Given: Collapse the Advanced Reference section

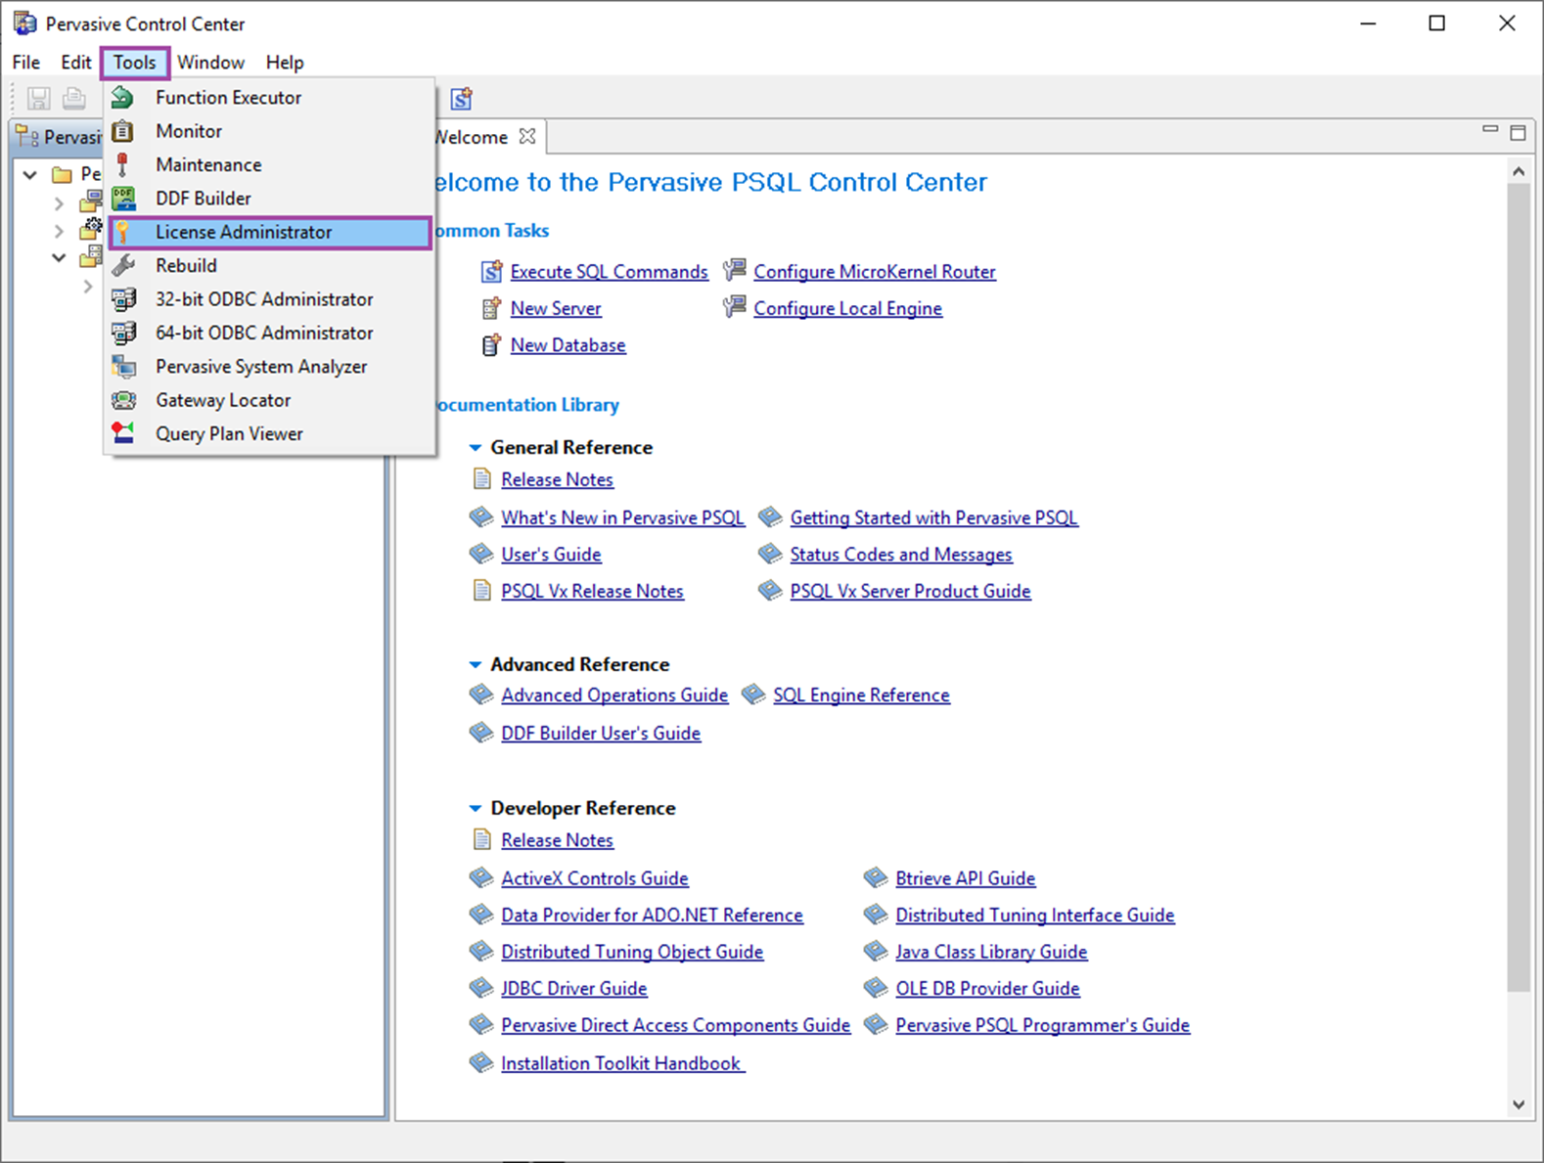Looking at the screenshot, I should pos(476,665).
